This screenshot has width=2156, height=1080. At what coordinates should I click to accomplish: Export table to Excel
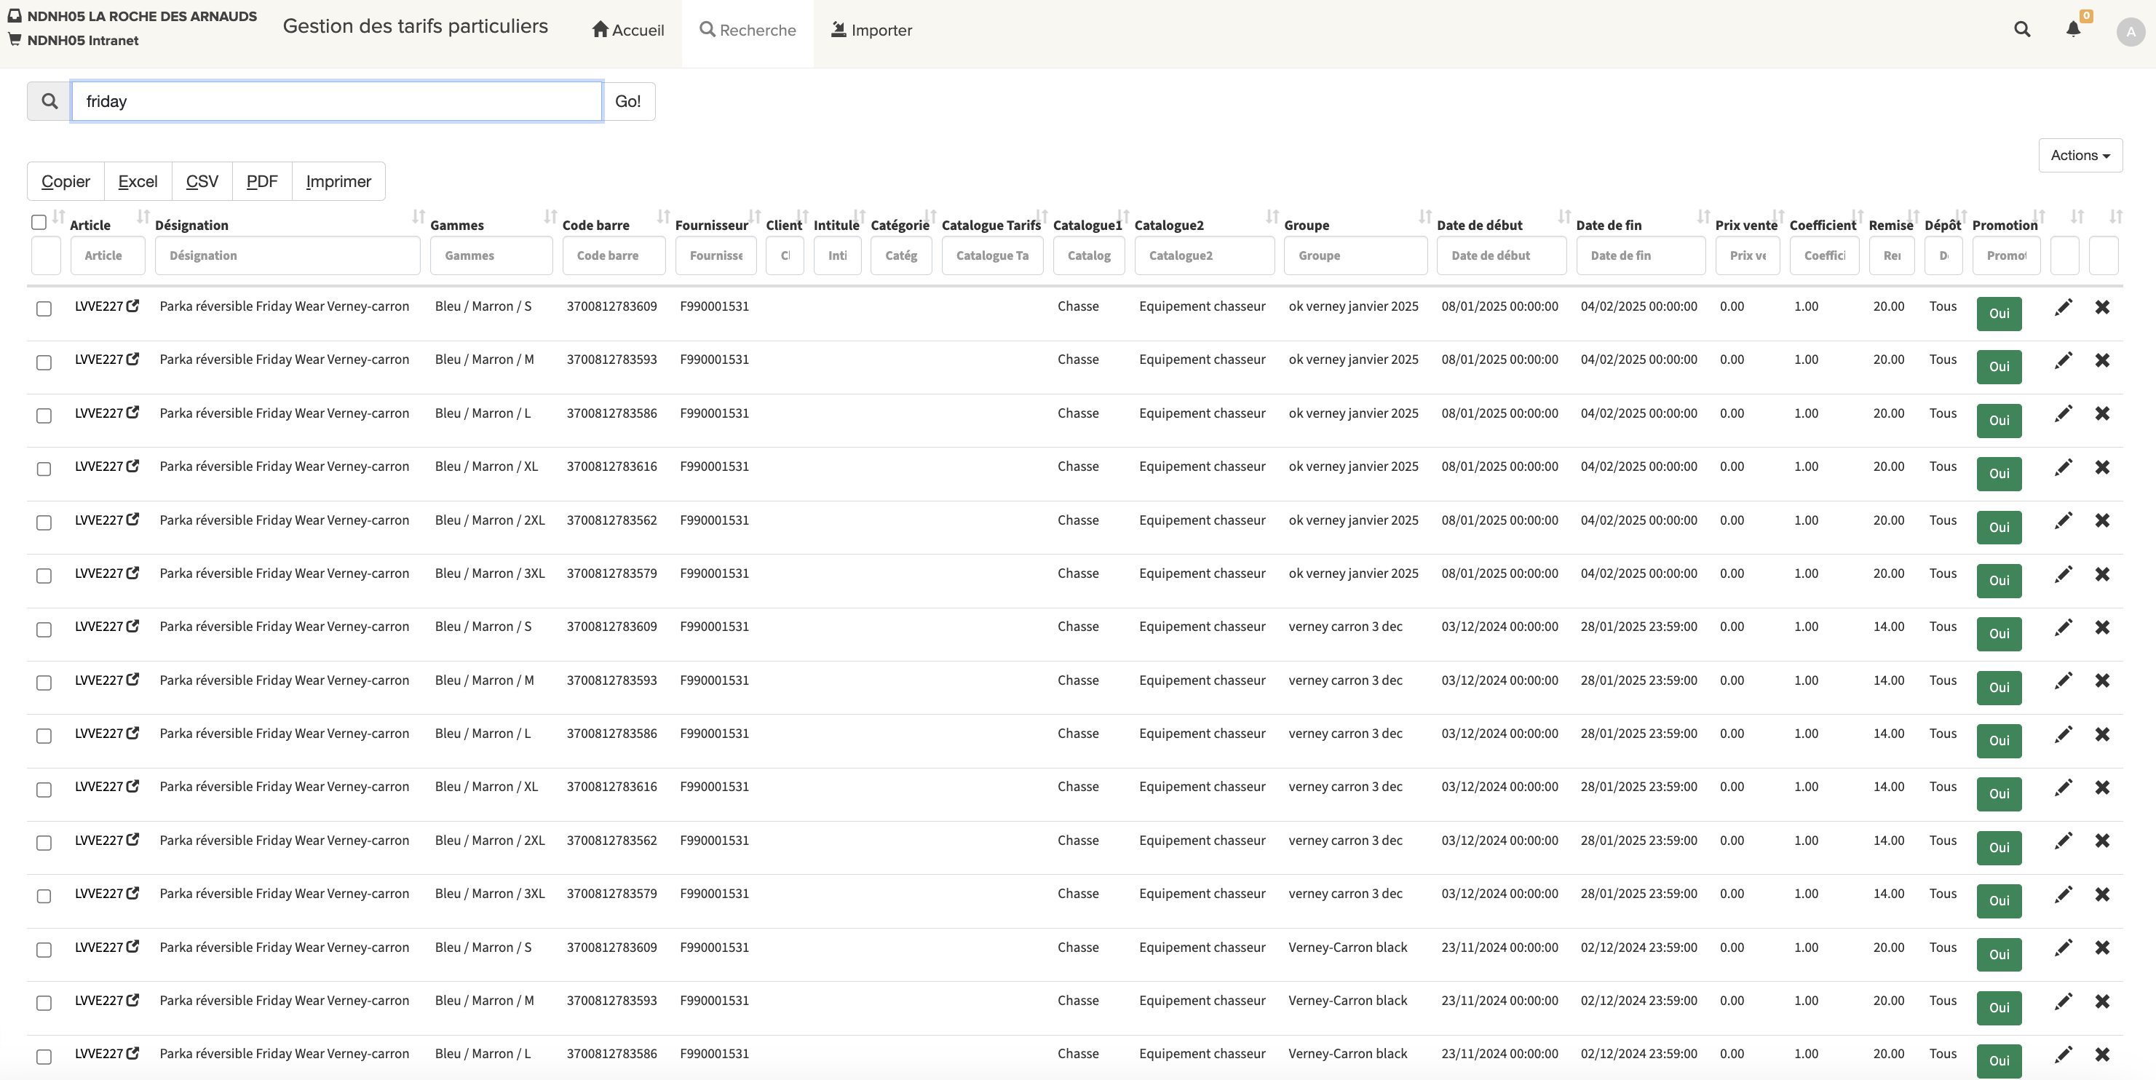pyautogui.click(x=138, y=181)
